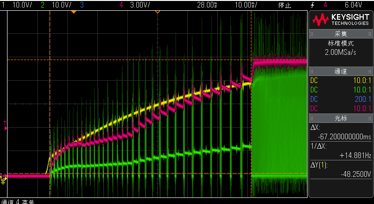Click the 停止 run status indicator

(x=285, y=5)
